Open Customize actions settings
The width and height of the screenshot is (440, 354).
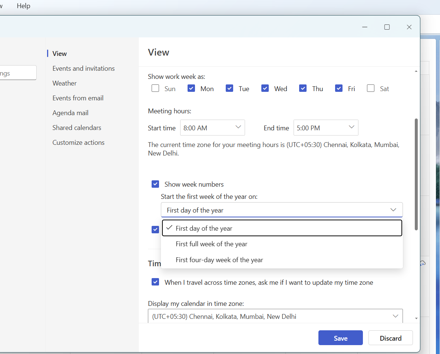point(79,143)
